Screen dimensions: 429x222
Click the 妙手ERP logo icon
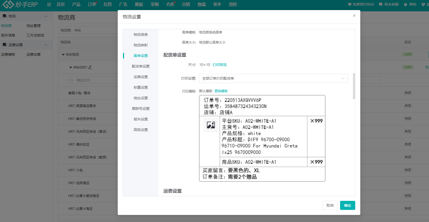[x=8, y=4]
